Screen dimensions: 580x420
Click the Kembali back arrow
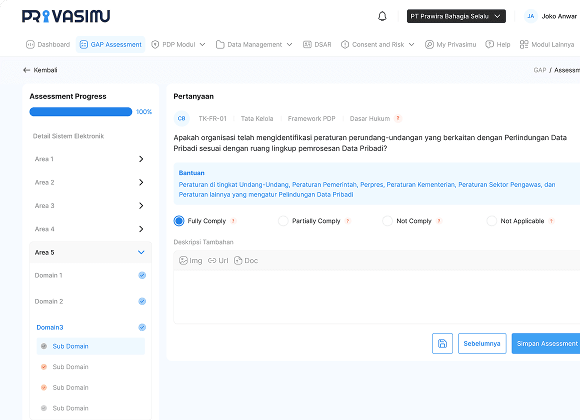click(27, 70)
